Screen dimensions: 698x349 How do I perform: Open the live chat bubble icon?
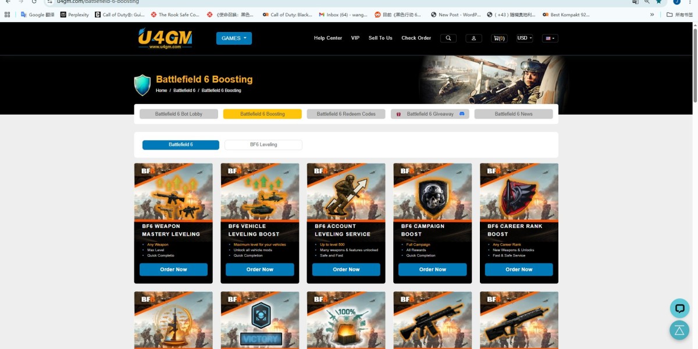pos(679,308)
